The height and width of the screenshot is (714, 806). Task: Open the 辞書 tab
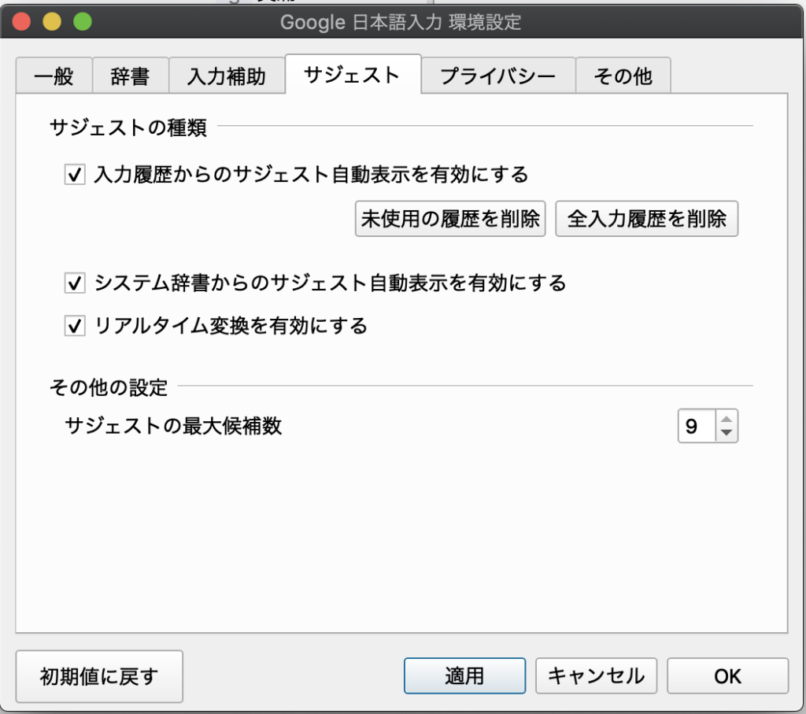(x=130, y=76)
